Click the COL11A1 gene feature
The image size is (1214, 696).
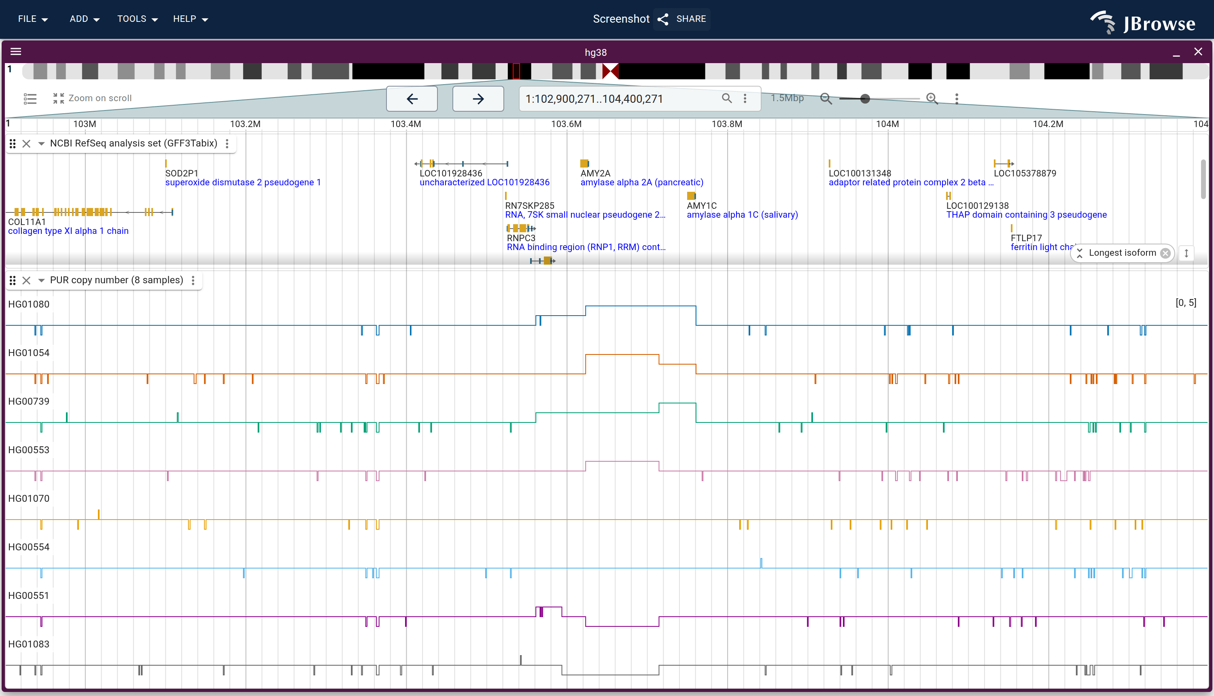click(89, 212)
